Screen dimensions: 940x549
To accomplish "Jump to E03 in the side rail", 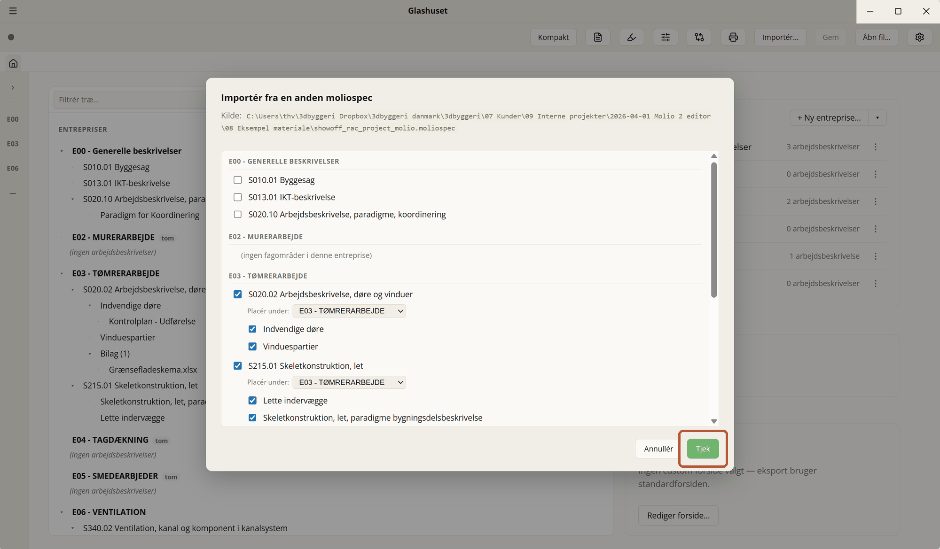I will click(x=13, y=144).
